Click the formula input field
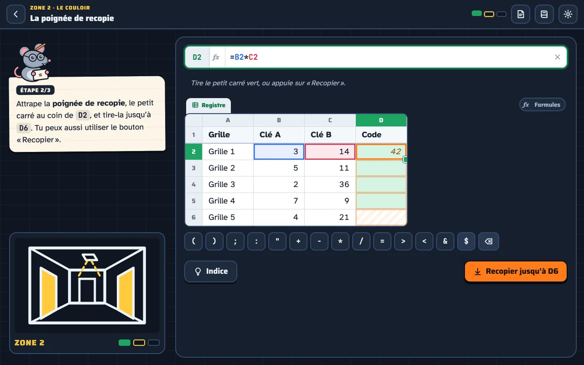This screenshot has height=365, width=584. tap(388, 57)
